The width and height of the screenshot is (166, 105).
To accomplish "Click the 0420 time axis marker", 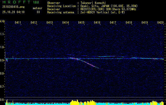I will point(160,22).
